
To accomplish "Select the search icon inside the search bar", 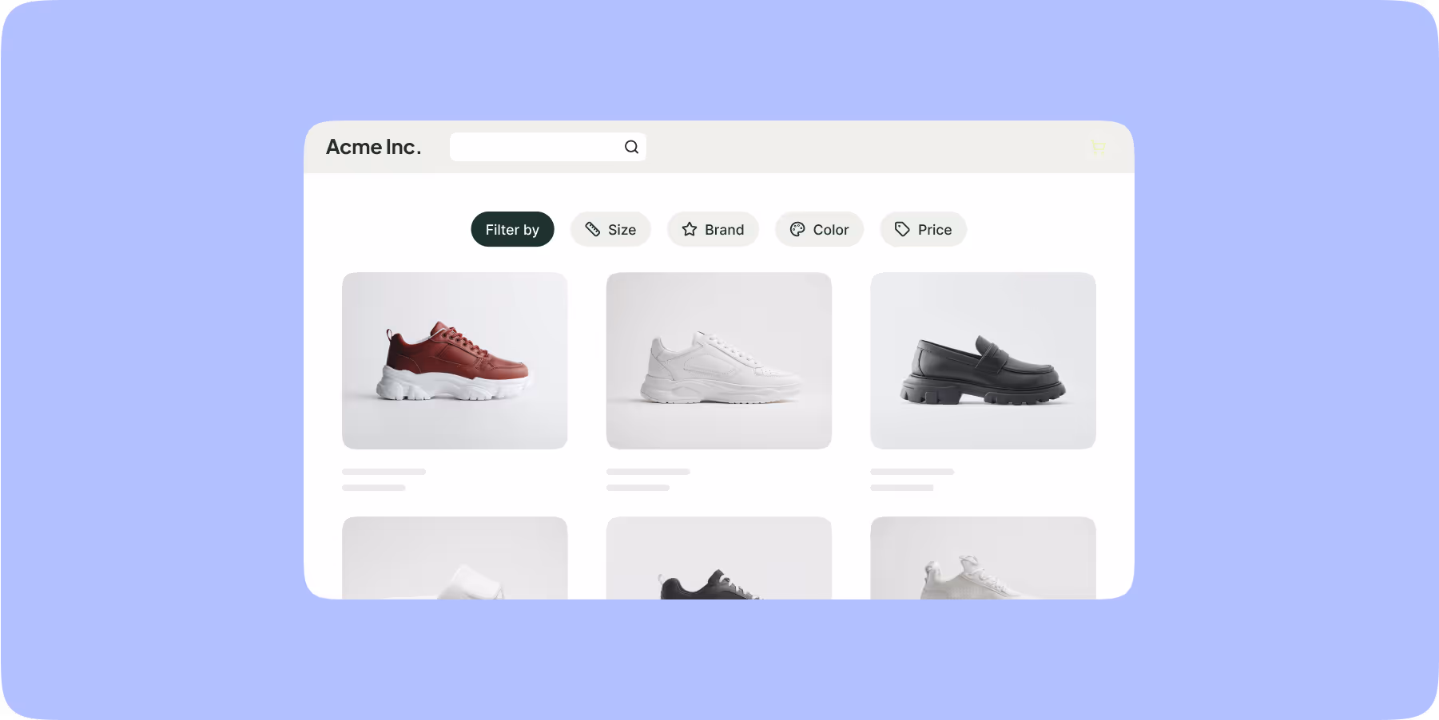I will point(630,147).
